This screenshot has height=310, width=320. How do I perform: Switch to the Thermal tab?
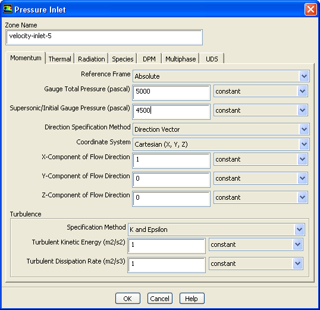[59, 59]
